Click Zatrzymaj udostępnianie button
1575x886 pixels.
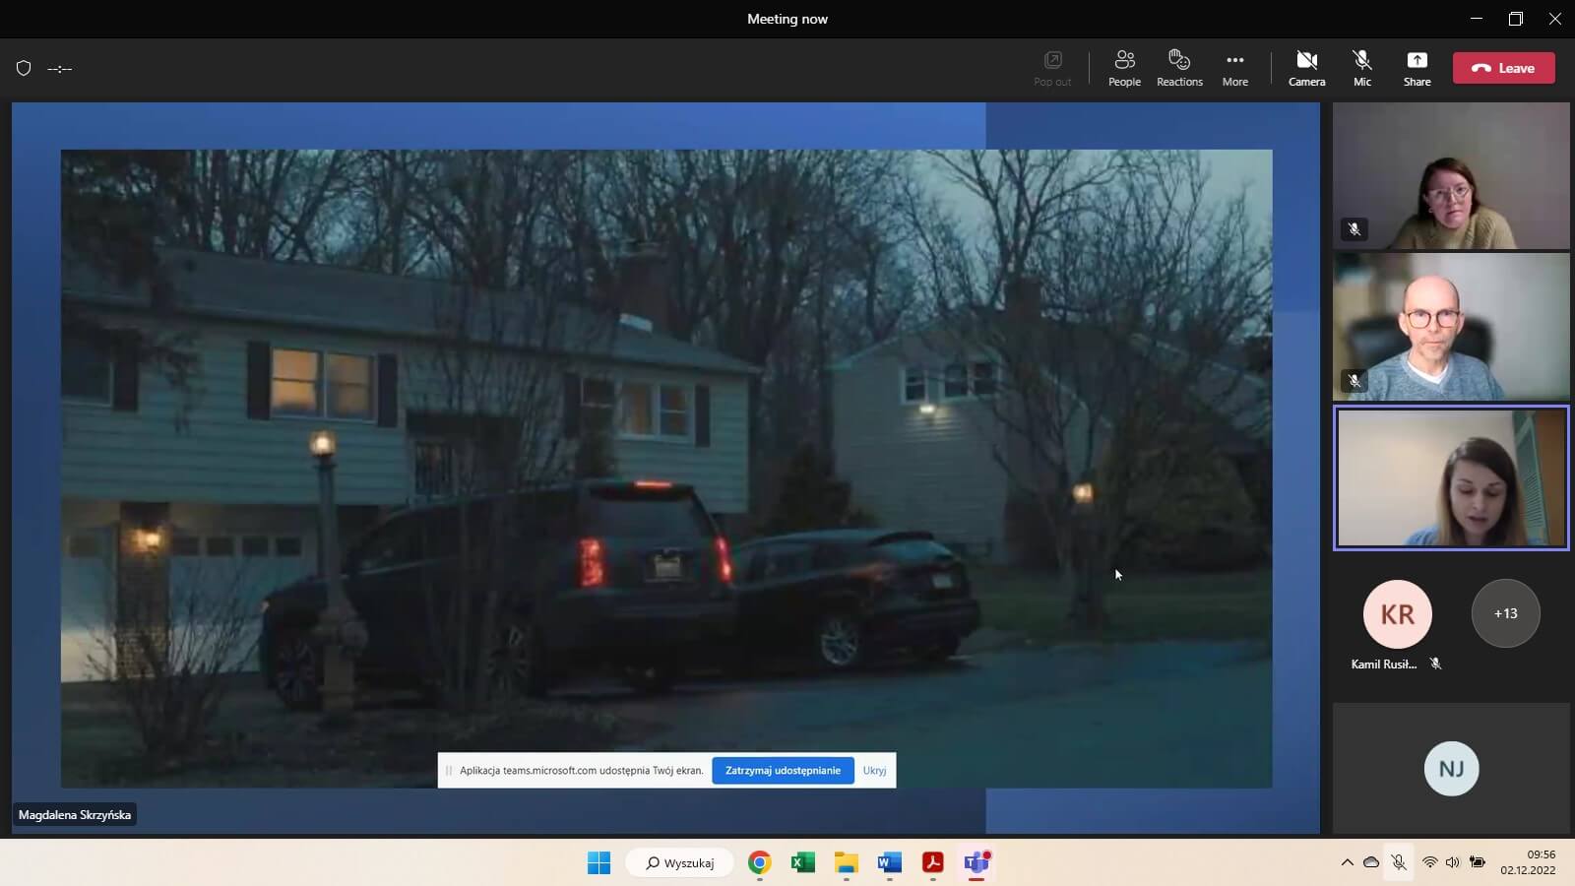click(783, 770)
